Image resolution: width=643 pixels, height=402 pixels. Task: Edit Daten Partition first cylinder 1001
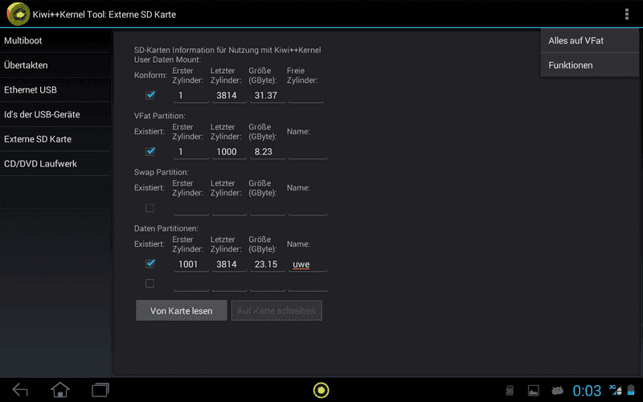(x=191, y=265)
